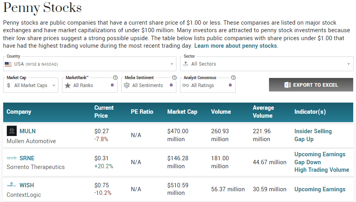Open Learn more about penny stocks link
356x202 pixels.
point(236,46)
